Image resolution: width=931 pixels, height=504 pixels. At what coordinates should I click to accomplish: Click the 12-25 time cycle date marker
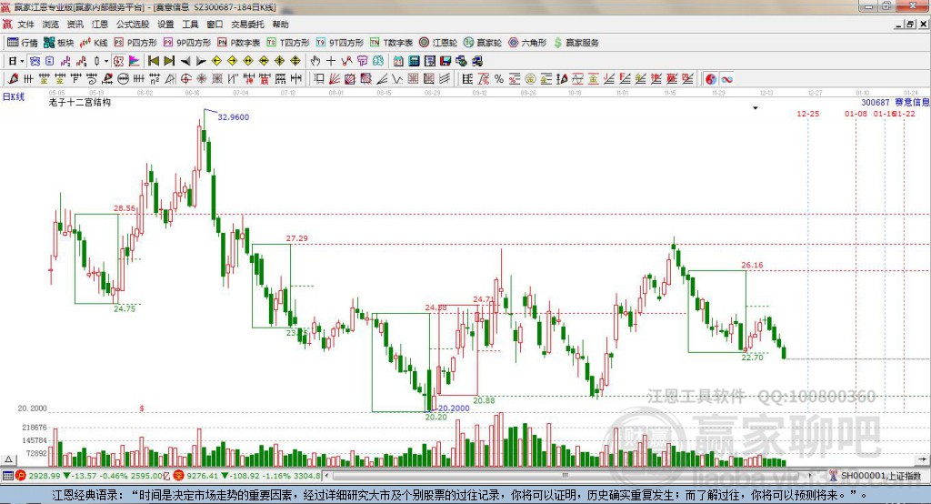[807, 114]
